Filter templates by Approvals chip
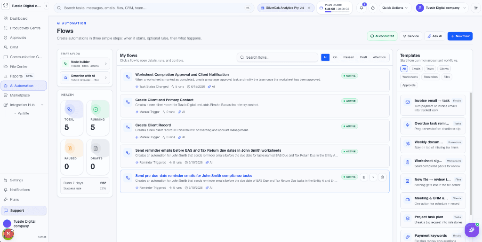 click(x=409, y=85)
